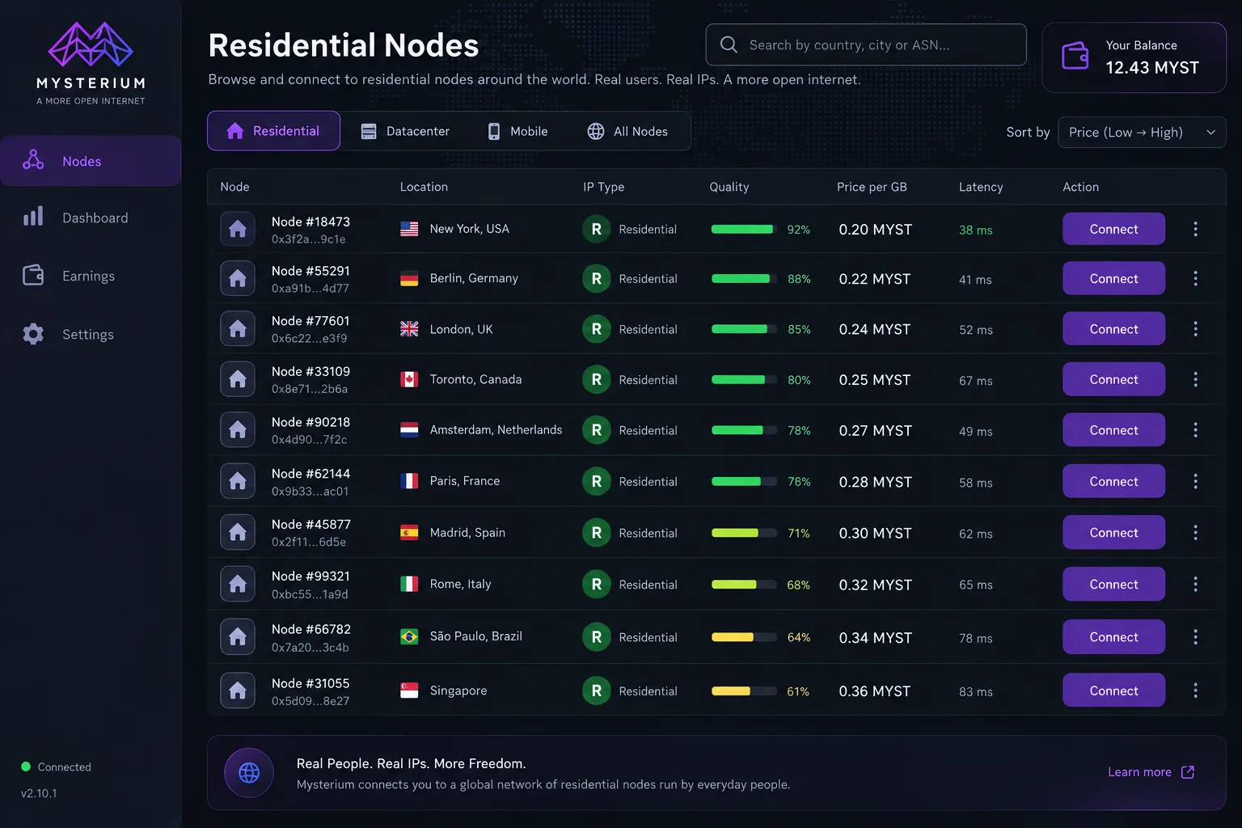Viewport: 1242px width, 828px height.
Task: Click the Latency column header
Action: click(x=981, y=187)
